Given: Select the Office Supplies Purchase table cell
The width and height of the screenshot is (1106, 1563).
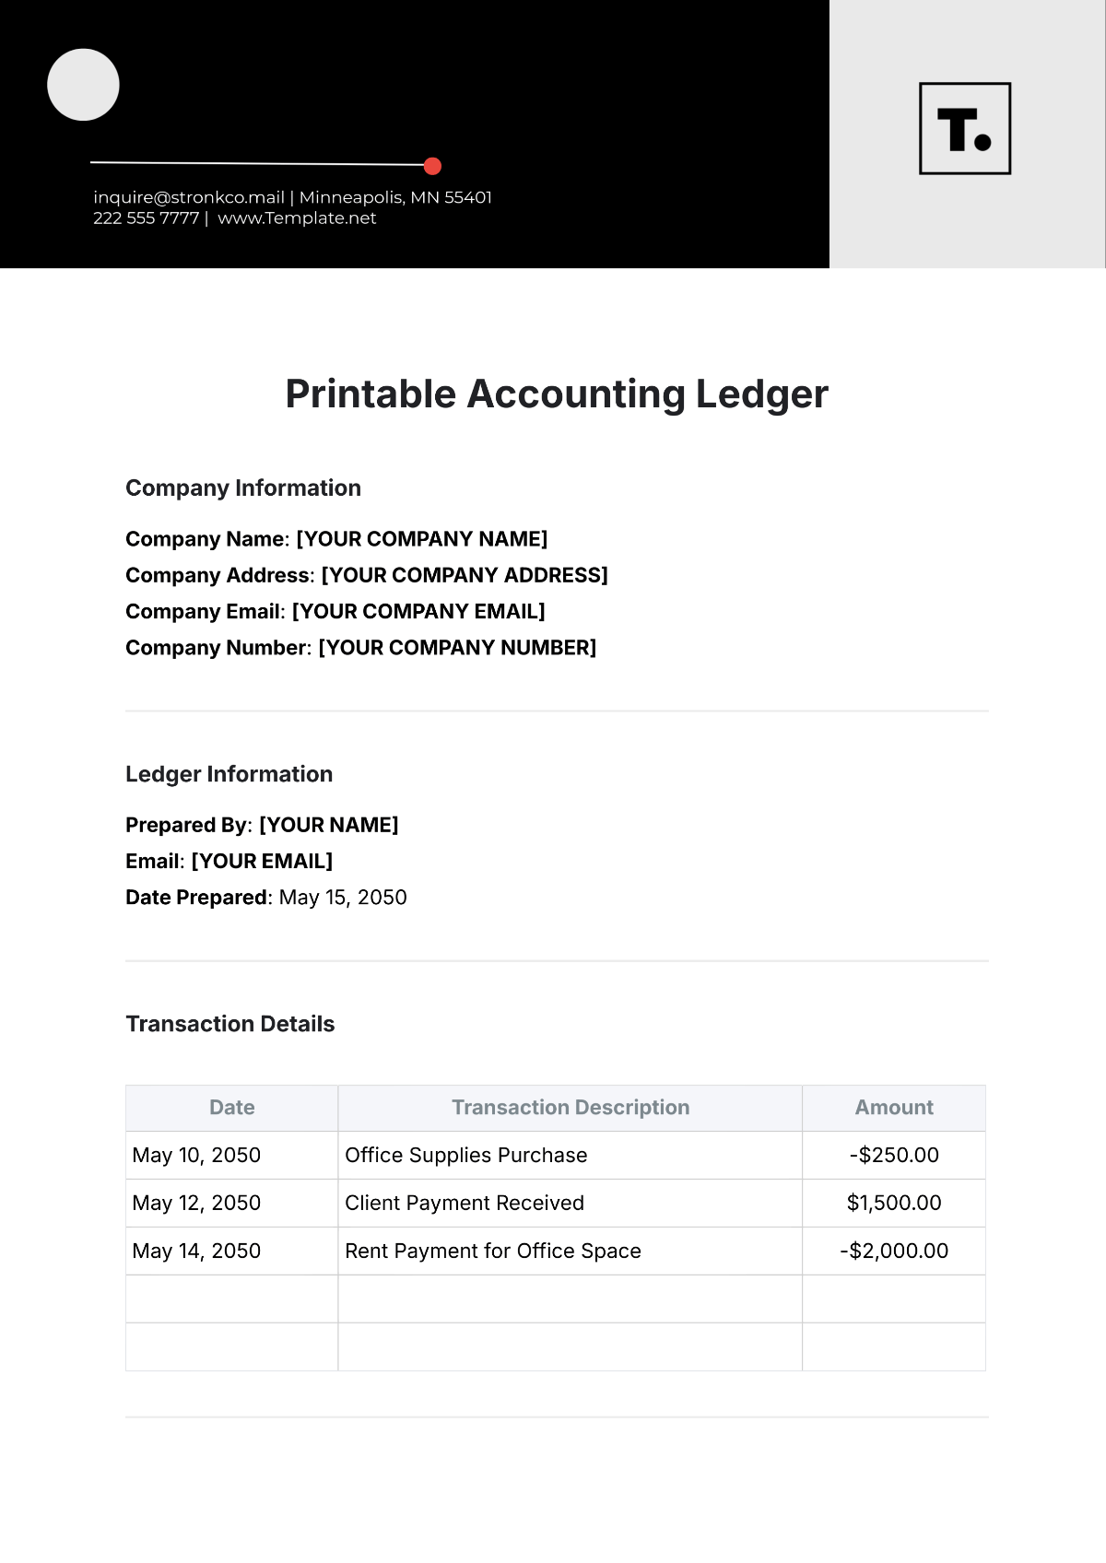Looking at the screenshot, I should point(571,1156).
